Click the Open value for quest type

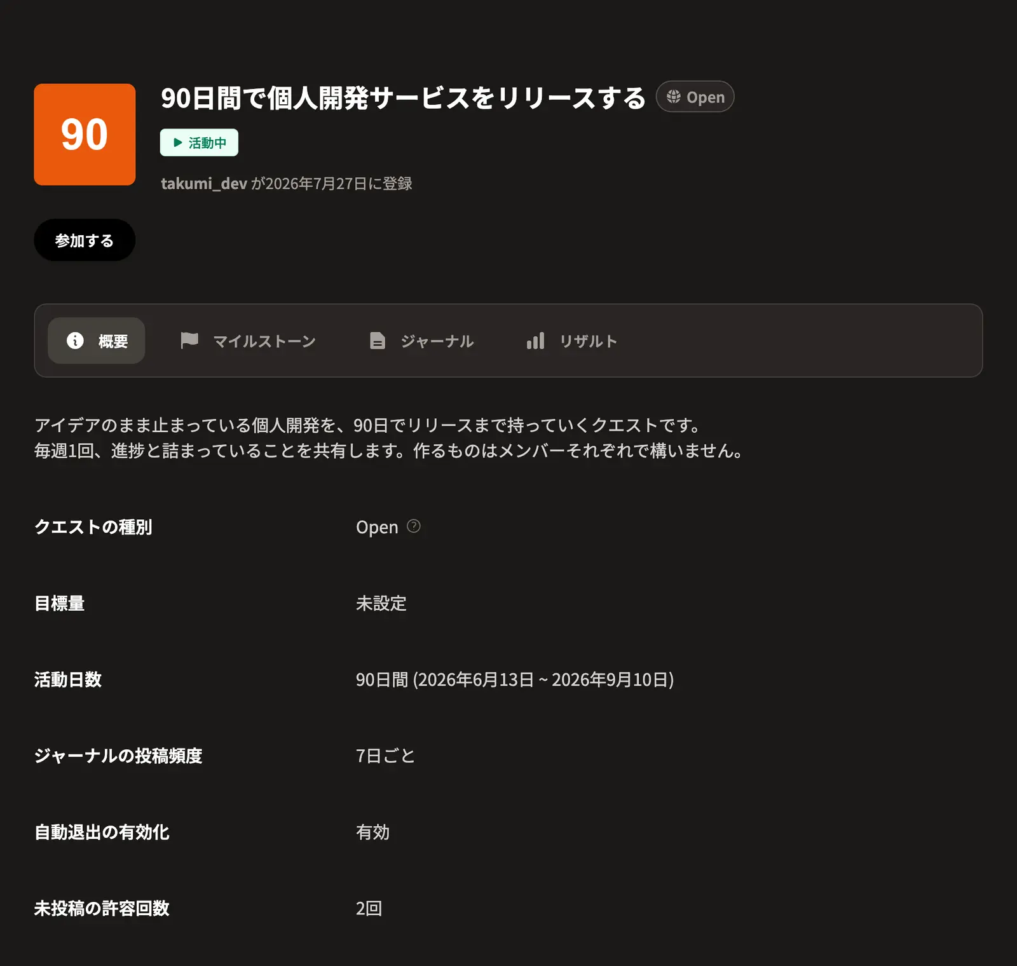click(377, 527)
